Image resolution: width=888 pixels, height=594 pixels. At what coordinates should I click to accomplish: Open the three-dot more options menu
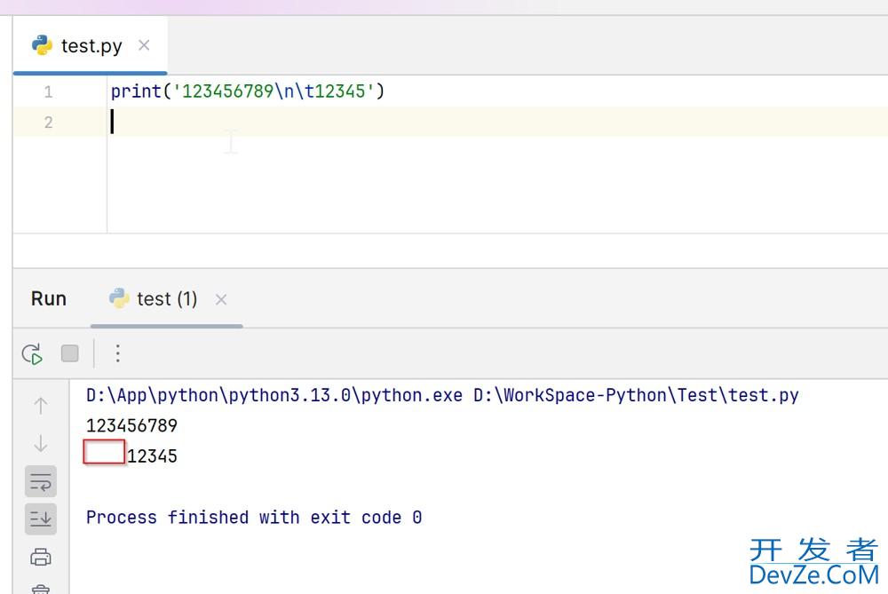(x=117, y=354)
